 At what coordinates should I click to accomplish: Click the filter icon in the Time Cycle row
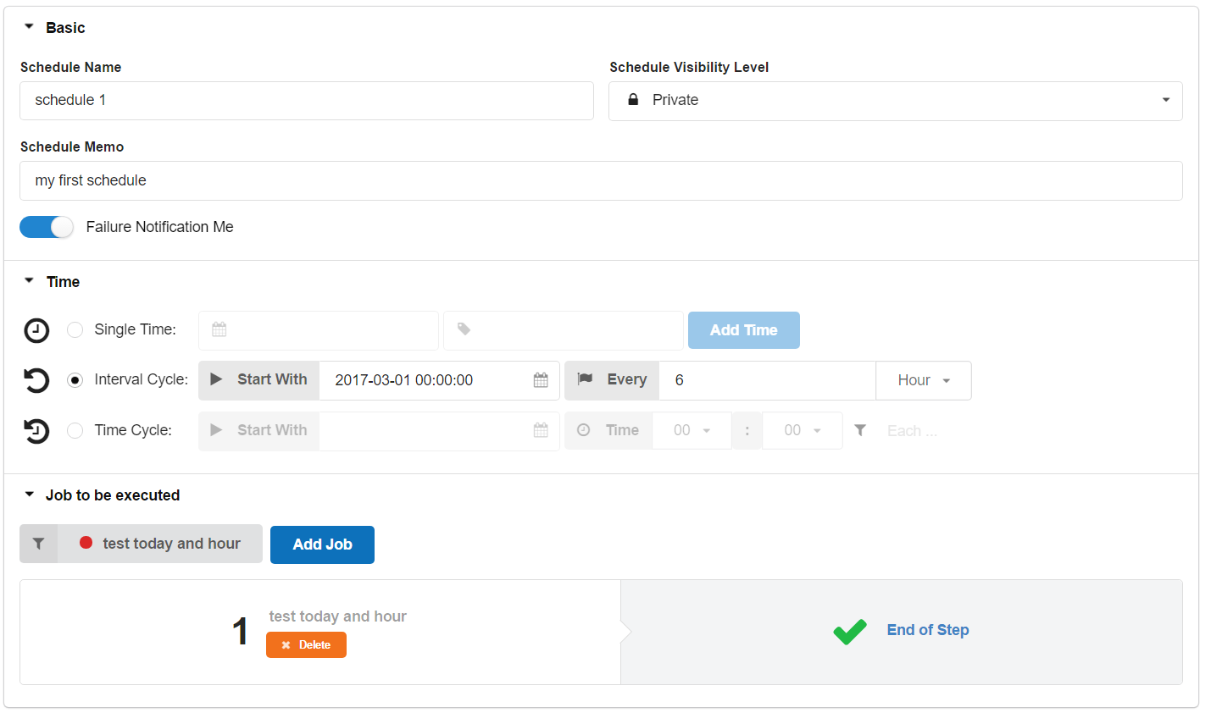[860, 430]
